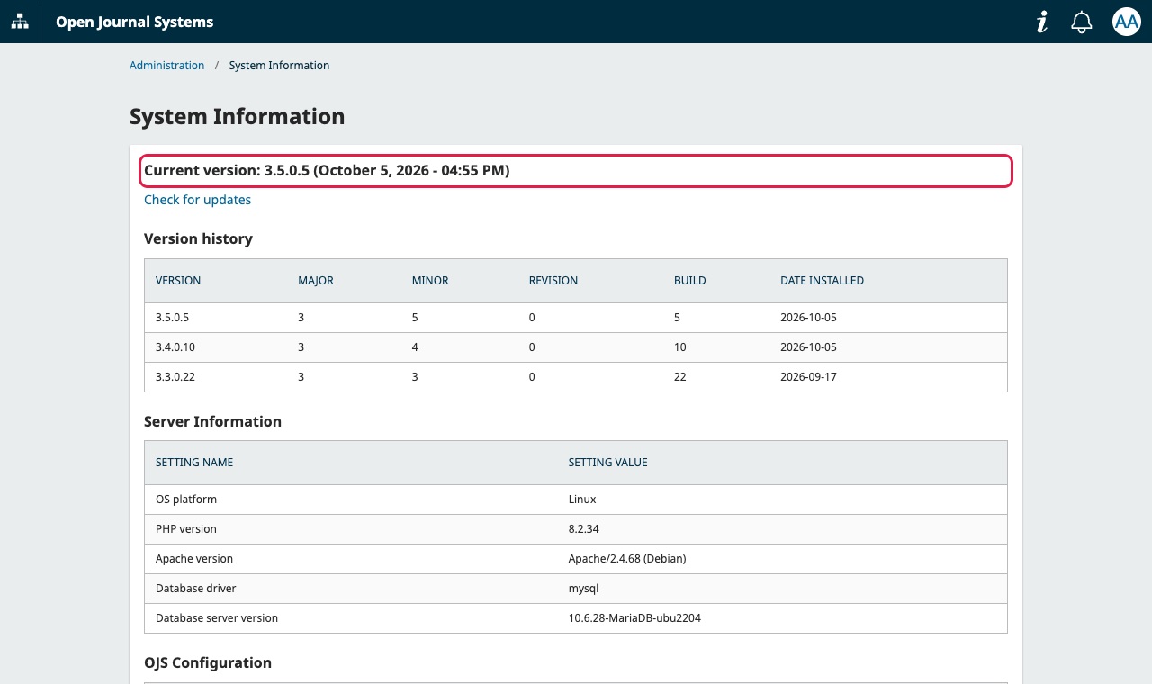Click the install date in the 3.4.0.10 row
This screenshot has width=1152, height=684.
(x=808, y=347)
